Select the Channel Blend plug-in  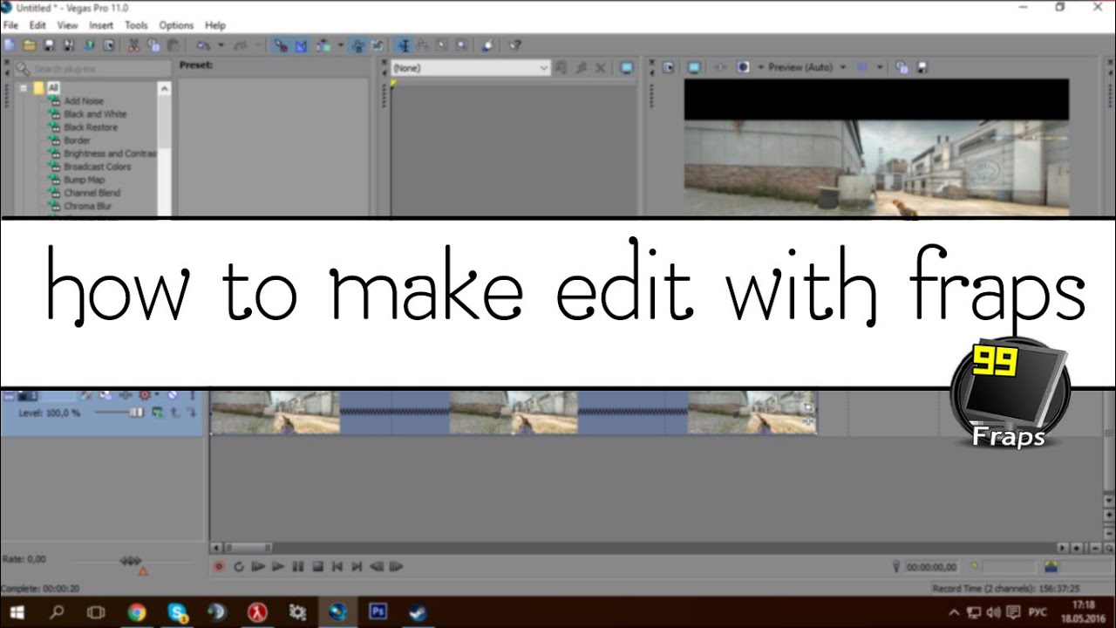coord(92,193)
